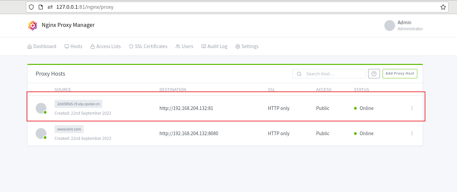457x192 pixels.
Task: Click the connection permissions icon in address bar
Action: click(50, 7)
